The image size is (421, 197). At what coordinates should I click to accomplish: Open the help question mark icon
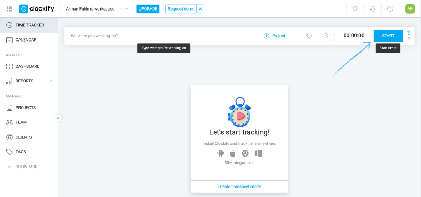390,9
